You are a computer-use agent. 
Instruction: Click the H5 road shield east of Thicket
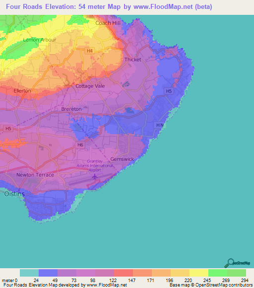point(169,91)
